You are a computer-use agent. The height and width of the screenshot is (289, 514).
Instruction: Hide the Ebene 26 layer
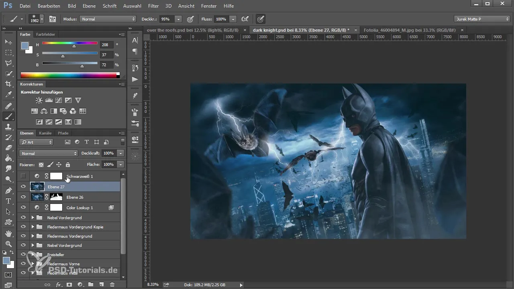point(23,197)
